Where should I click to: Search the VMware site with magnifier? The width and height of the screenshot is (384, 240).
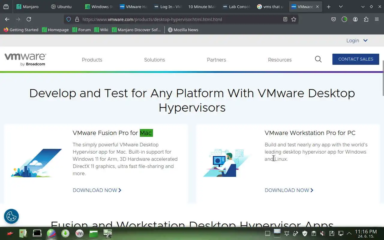[318, 59]
